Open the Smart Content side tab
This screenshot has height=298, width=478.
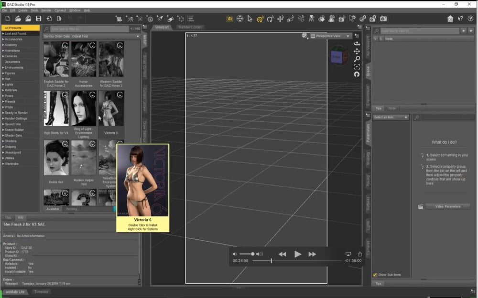point(145,66)
